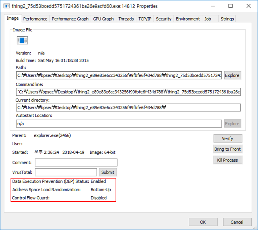
Task: Focus the VirusTotal input field
Action: click(66, 172)
